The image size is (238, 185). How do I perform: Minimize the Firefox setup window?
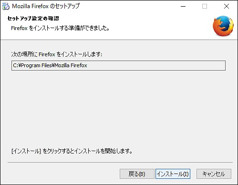click(183, 6)
